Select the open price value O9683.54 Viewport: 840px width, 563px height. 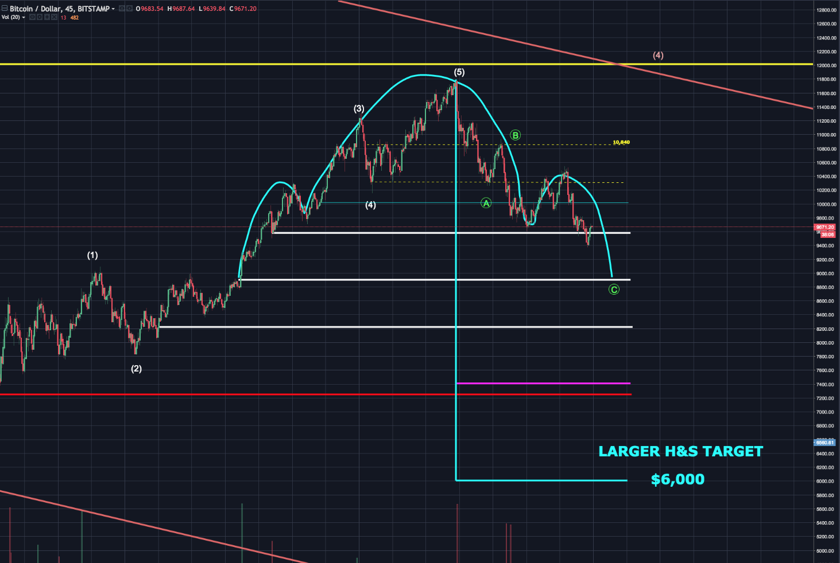pos(149,9)
